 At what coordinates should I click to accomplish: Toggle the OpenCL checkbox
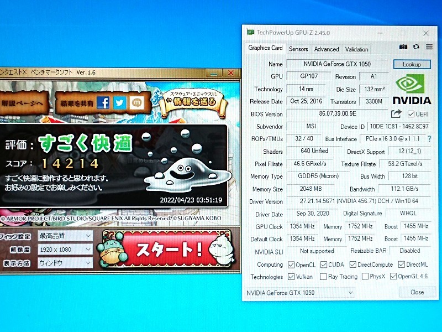pos(291,265)
